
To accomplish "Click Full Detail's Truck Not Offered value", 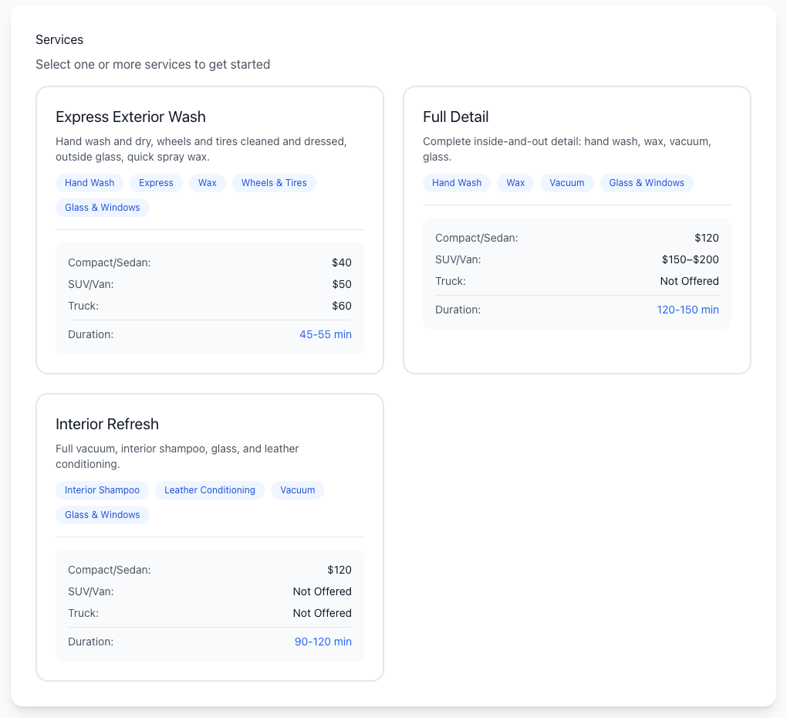I will click(689, 281).
